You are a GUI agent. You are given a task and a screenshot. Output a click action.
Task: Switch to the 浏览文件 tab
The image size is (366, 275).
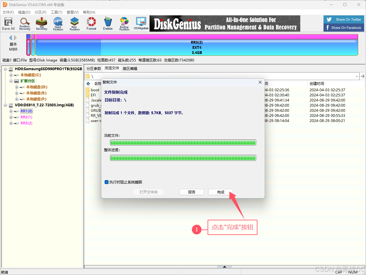112,68
